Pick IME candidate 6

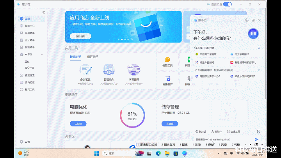tap(222, 145)
